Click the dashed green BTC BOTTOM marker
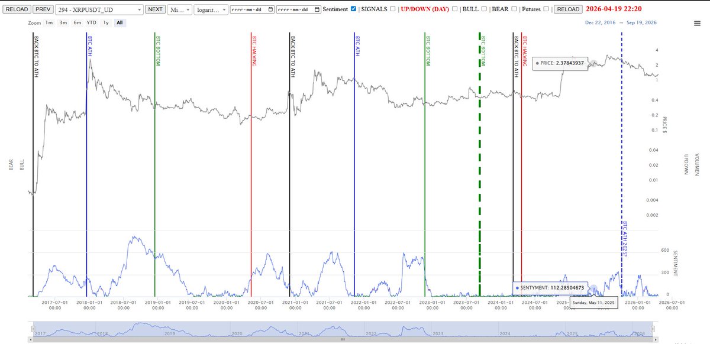The image size is (710, 344). coord(479,165)
